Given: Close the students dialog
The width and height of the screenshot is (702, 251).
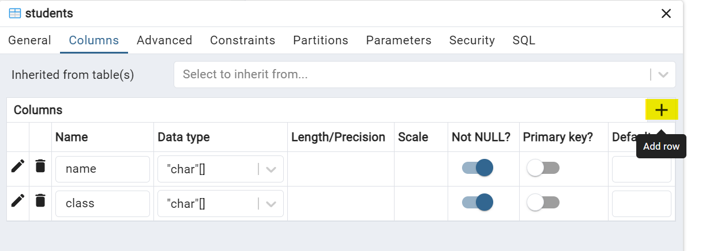Looking at the screenshot, I should [x=666, y=13].
